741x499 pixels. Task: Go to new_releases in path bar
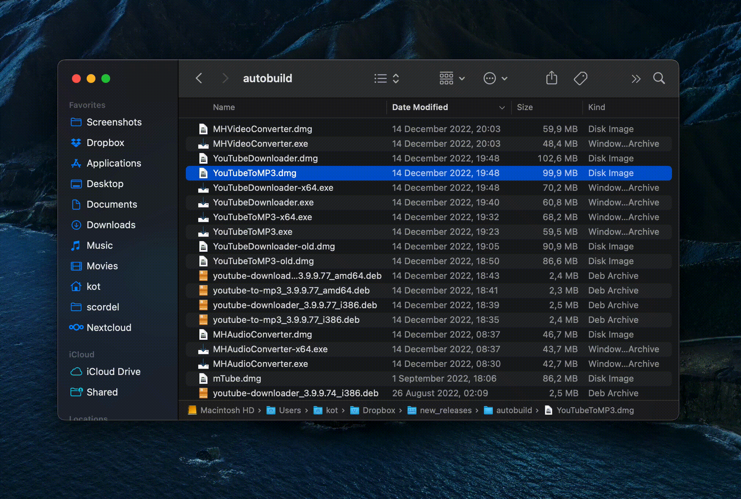click(x=440, y=410)
